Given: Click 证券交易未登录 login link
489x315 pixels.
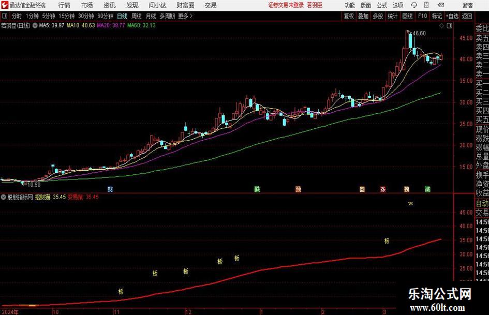Looking at the screenshot, I should (x=286, y=5).
